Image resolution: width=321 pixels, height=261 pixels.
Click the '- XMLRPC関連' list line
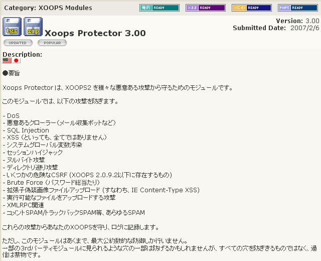23,205
